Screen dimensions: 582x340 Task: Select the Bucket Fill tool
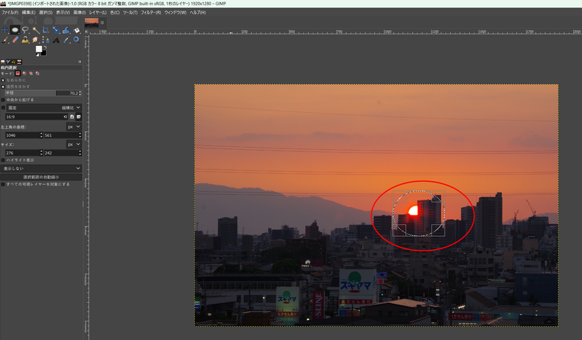77,30
